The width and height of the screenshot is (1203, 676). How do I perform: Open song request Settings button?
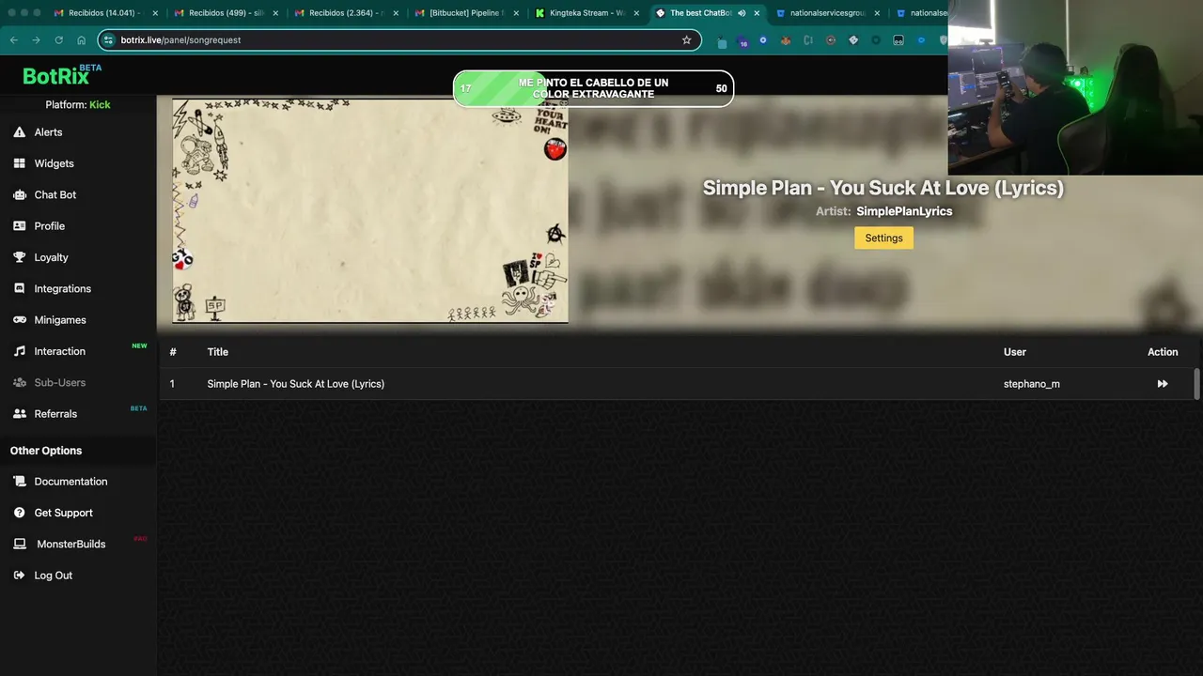point(883,238)
